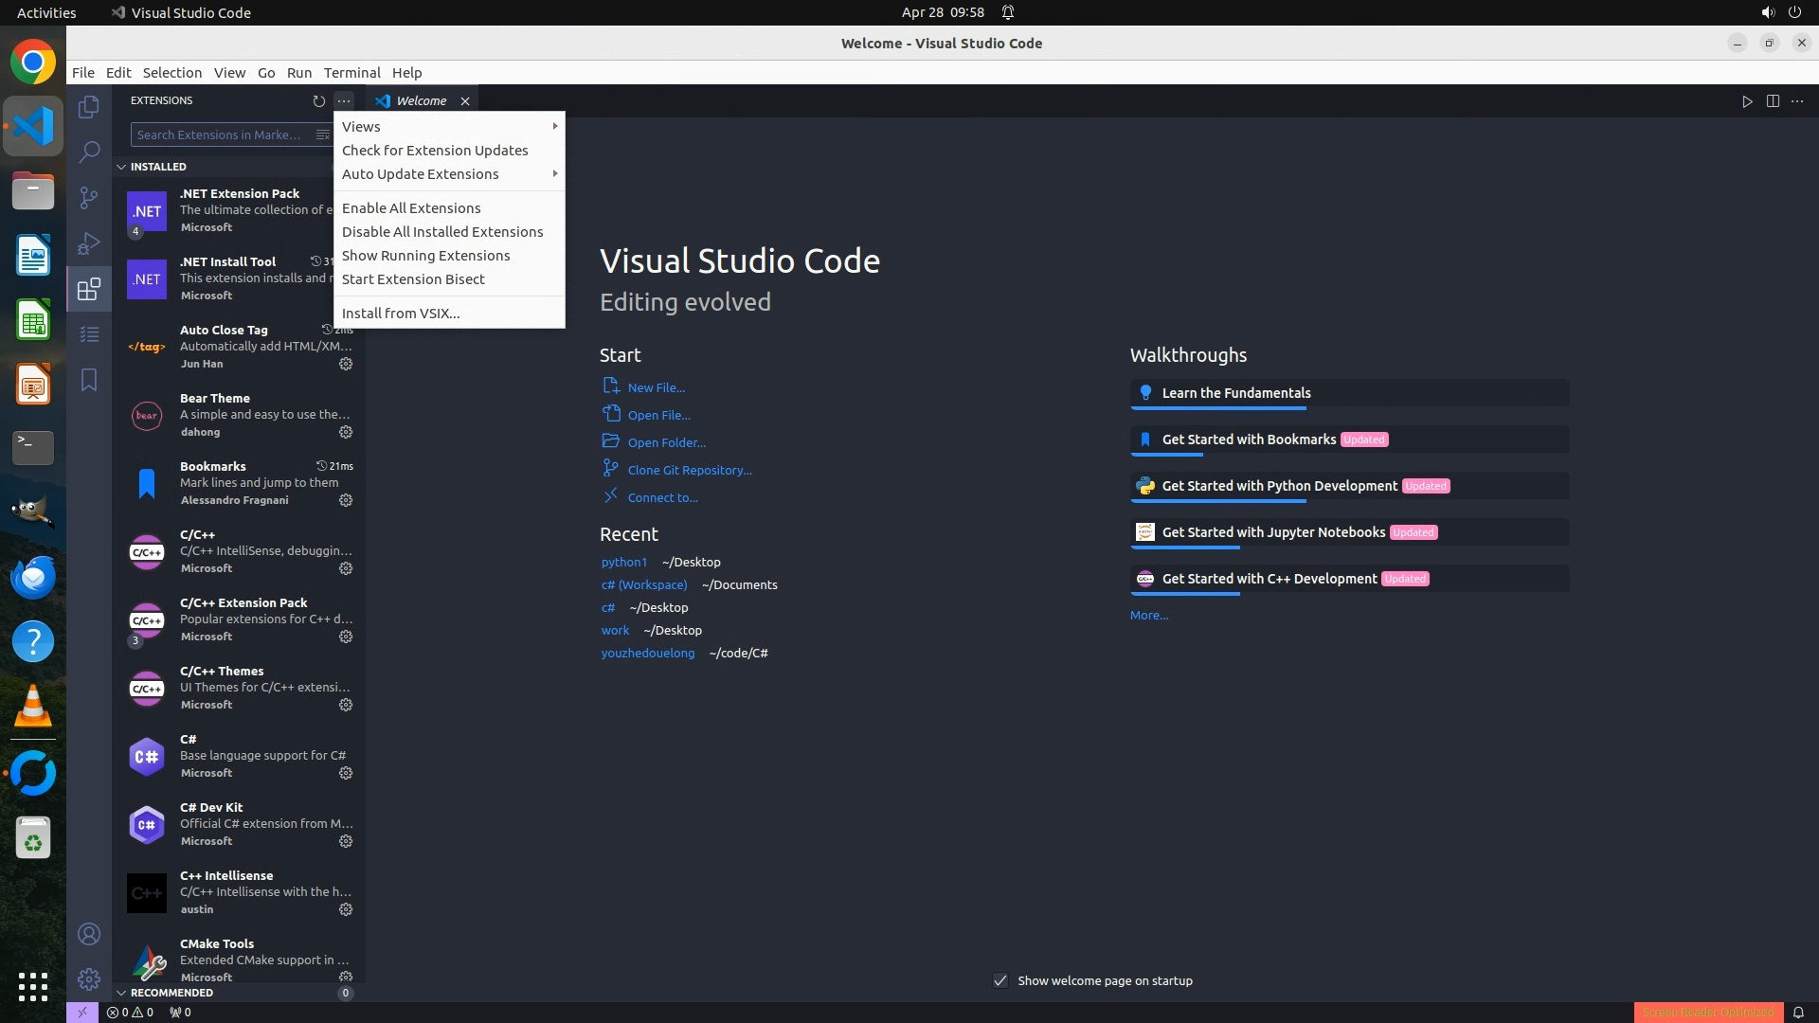Collapse the INSTALLED extensions section
Image resolution: width=1819 pixels, height=1023 pixels.
pos(121,167)
